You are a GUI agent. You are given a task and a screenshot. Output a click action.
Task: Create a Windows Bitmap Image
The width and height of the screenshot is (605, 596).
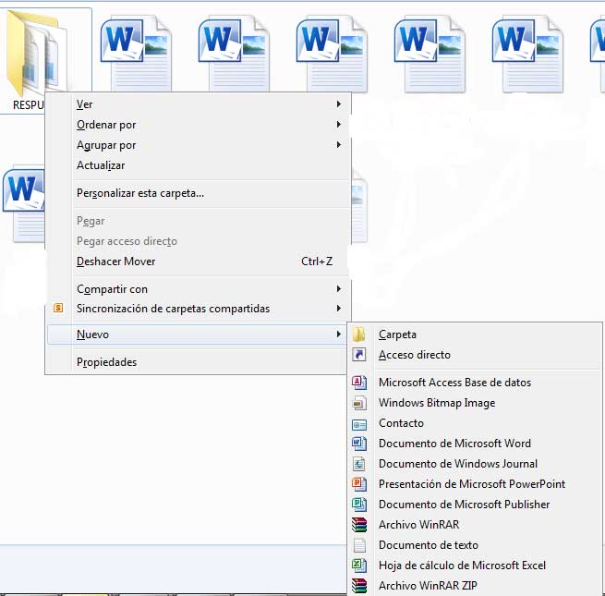475,403
